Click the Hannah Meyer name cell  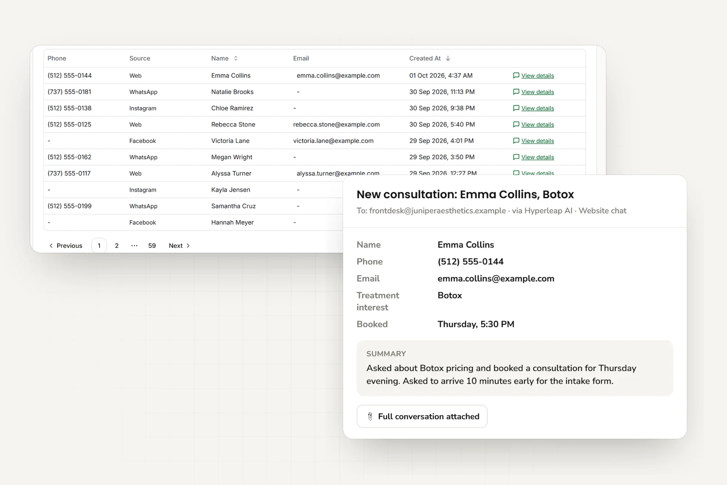click(232, 222)
